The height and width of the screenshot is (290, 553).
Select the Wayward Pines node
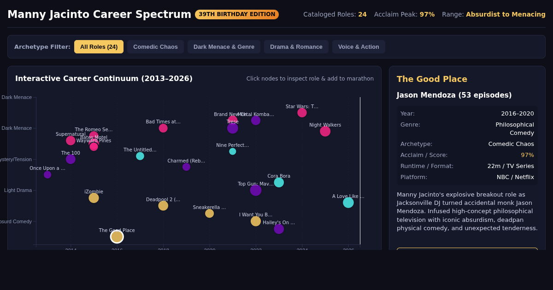coord(94,147)
